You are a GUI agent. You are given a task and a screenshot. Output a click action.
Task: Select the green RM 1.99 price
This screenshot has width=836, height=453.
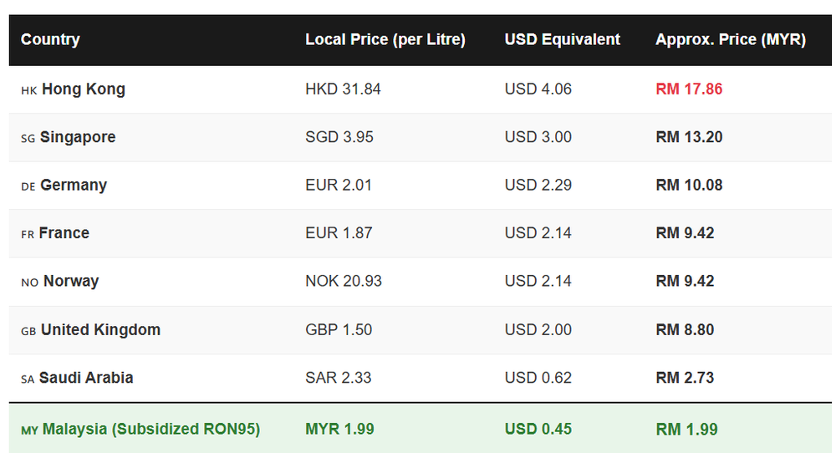[x=686, y=429]
